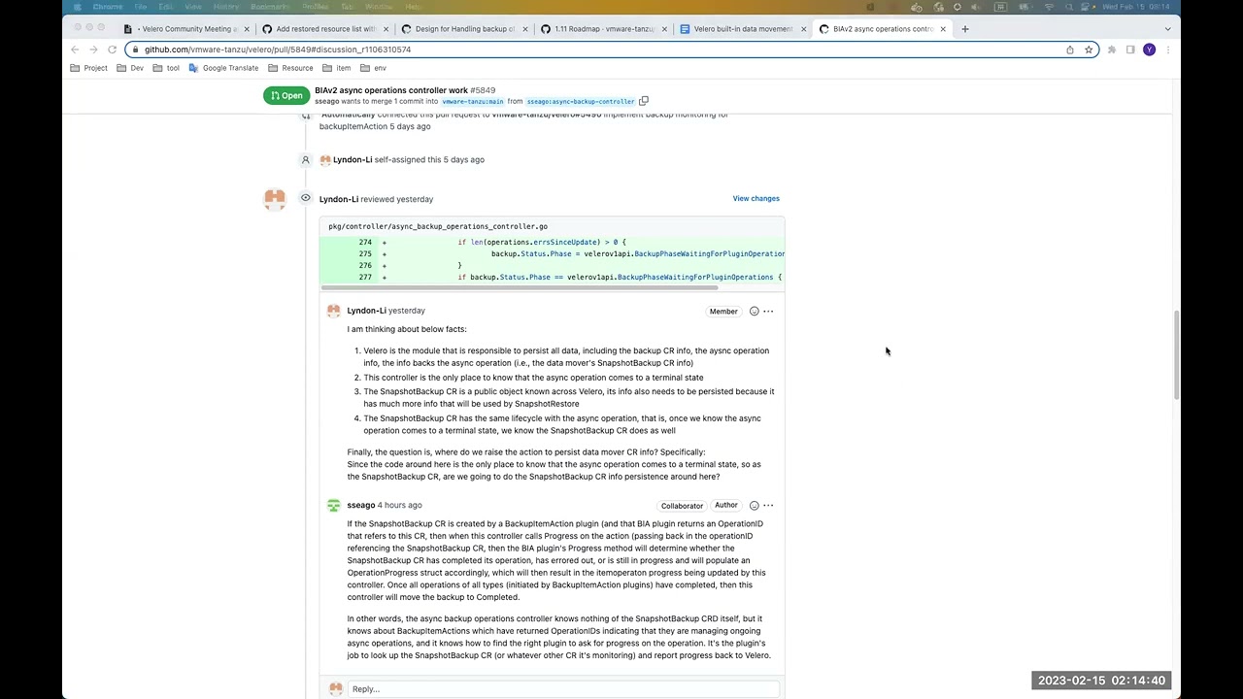Open 'yesterday' timestamp on Lyndon-Li comment
Image resolution: width=1243 pixels, height=699 pixels.
407,311
